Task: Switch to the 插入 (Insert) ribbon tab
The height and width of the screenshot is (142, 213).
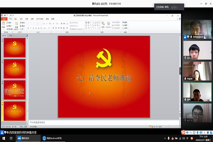Action: tap(16, 19)
